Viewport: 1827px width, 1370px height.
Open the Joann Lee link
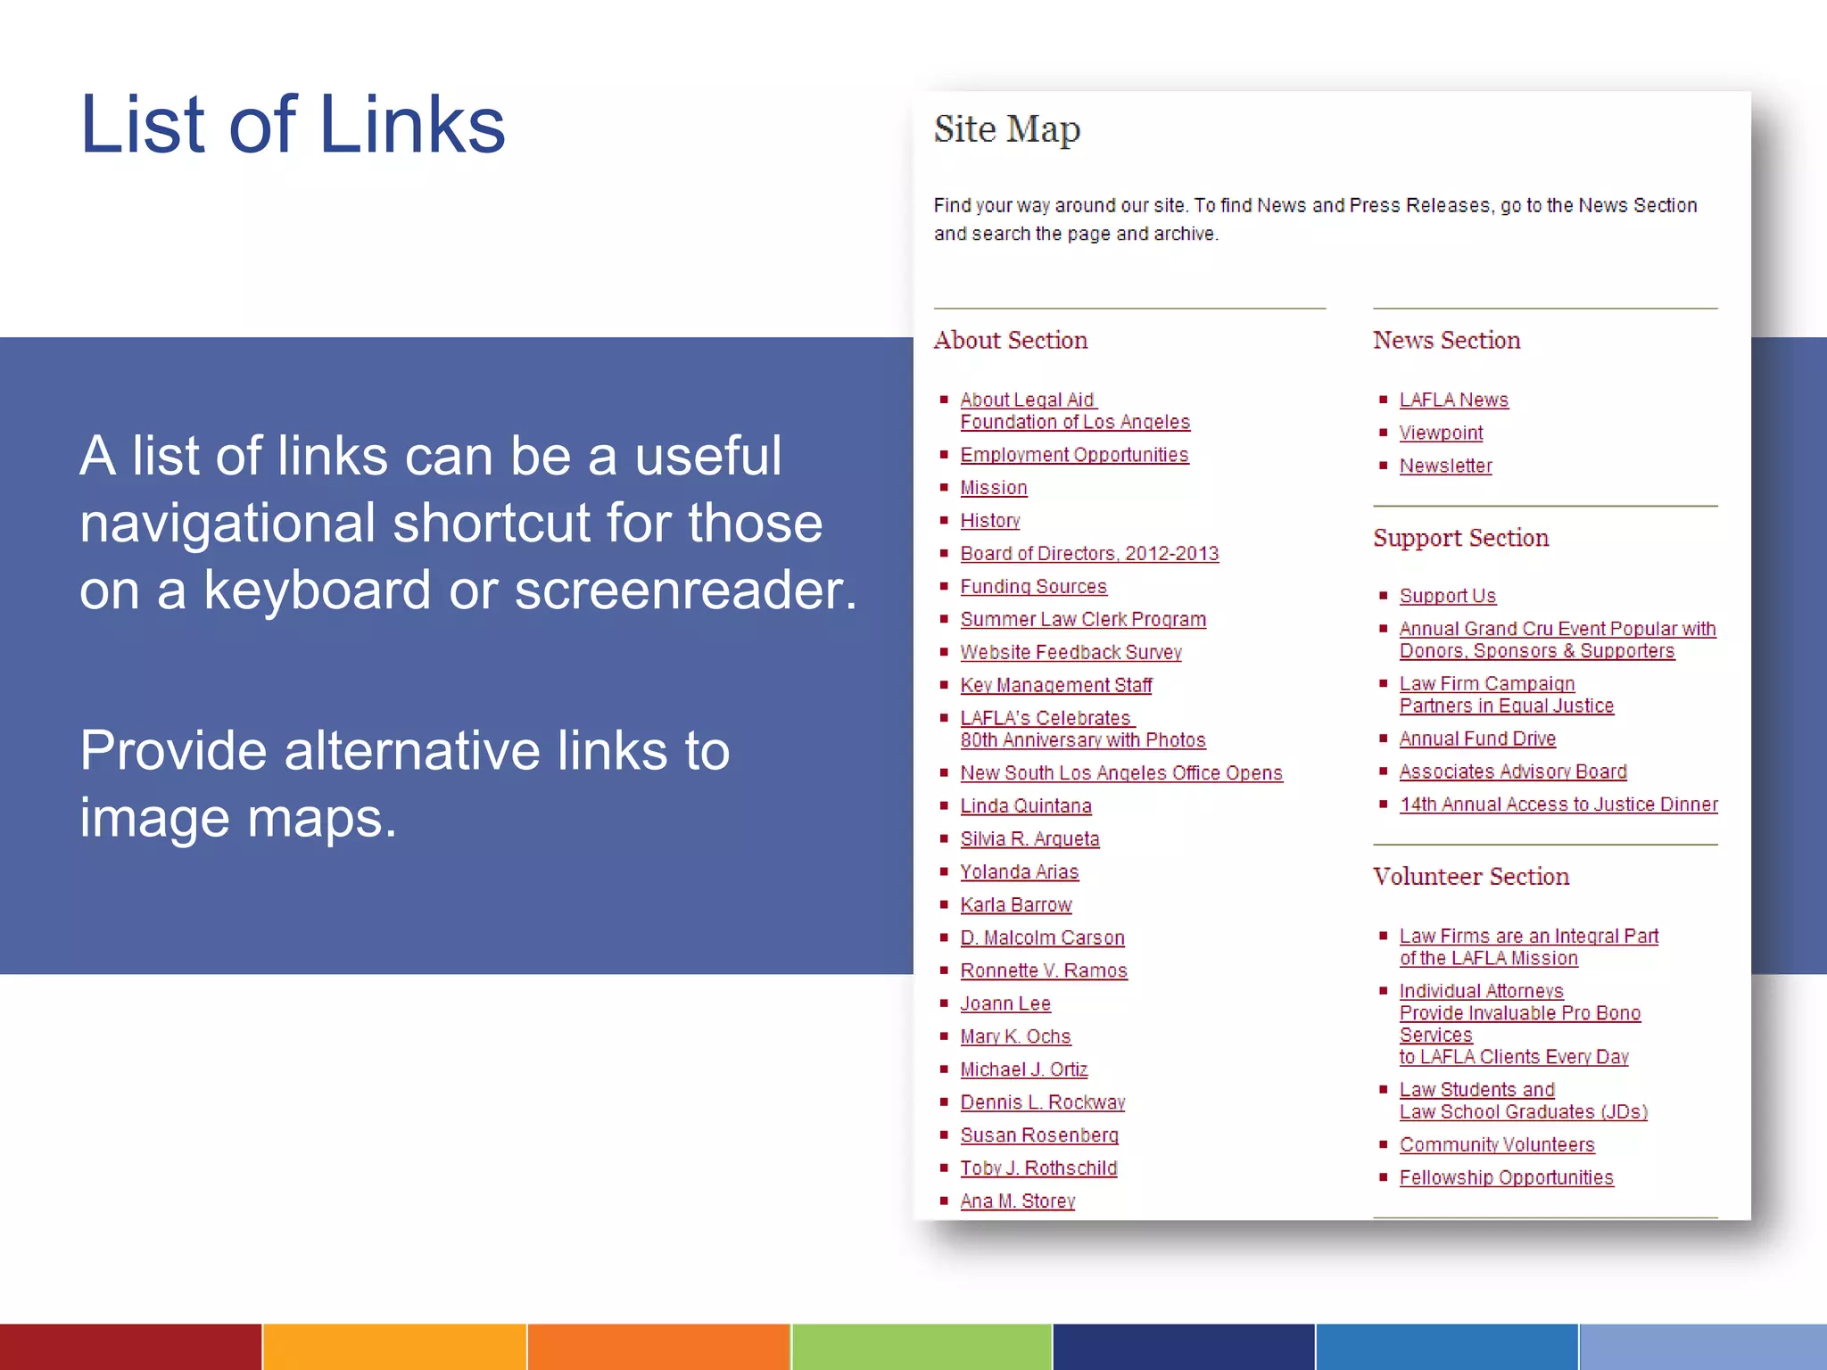(x=1005, y=1004)
